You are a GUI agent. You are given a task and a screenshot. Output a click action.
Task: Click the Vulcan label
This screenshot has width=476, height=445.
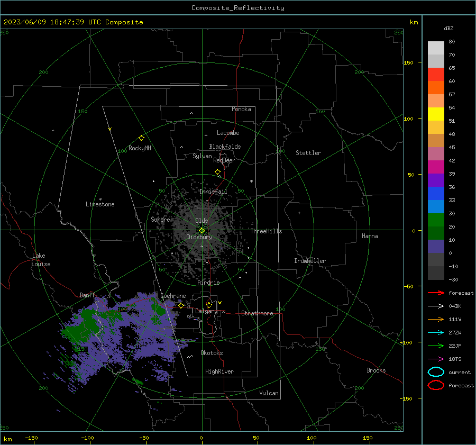(269, 393)
